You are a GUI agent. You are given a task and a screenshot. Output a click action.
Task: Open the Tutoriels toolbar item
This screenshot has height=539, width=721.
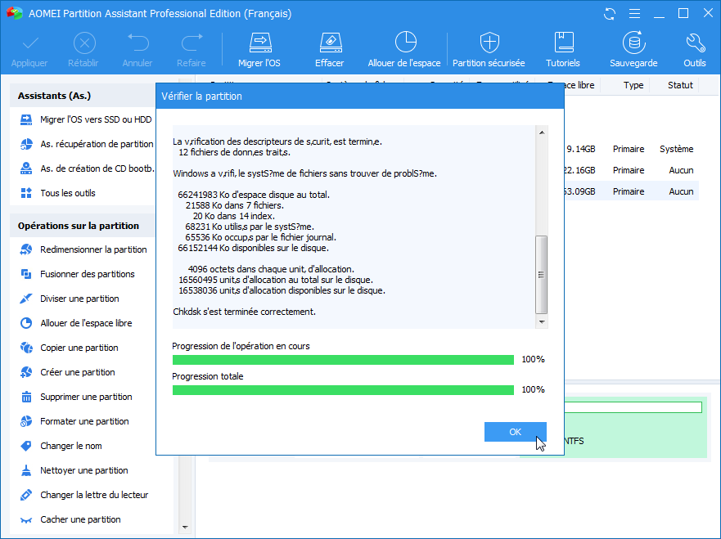click(563, 50)
